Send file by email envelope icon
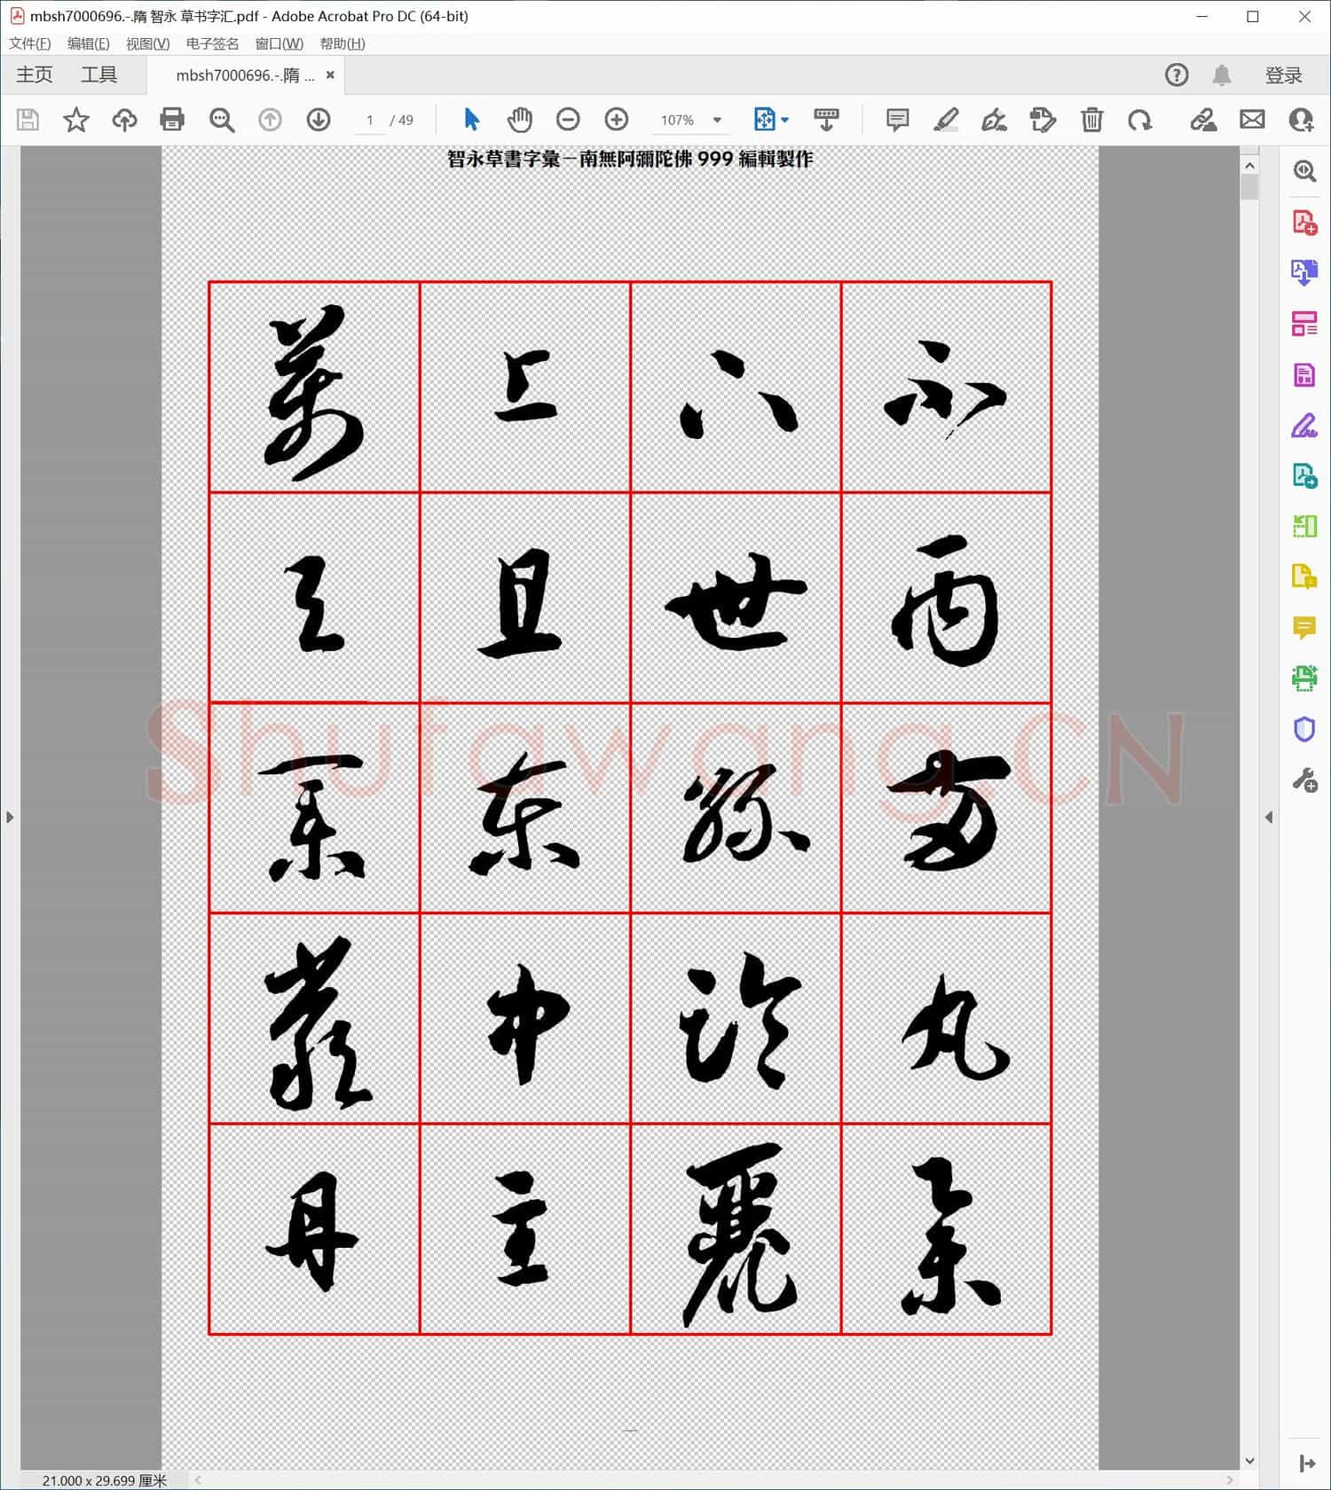 (x=1252, y=120)
